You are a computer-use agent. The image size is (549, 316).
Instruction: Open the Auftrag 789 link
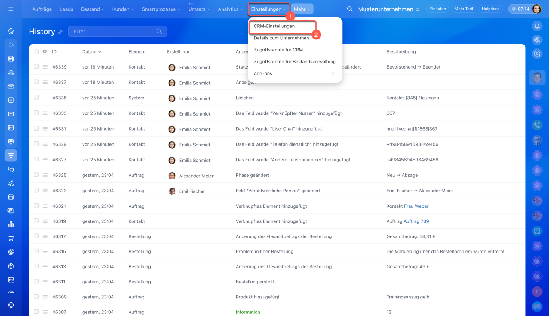pyautogui.click(x=416, y=221)
